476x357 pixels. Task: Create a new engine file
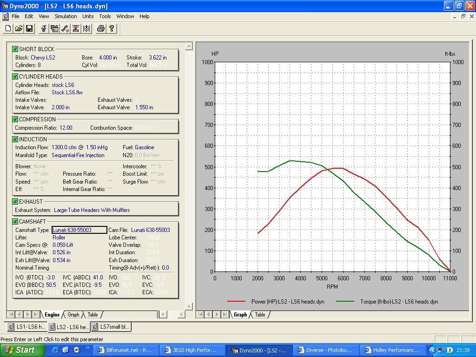[x=8, y=28]
